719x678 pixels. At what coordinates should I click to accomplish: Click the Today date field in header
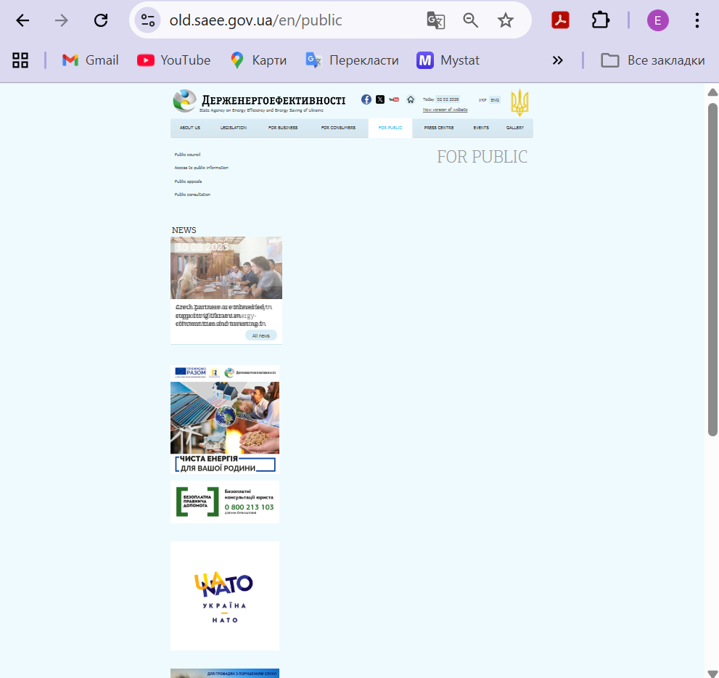(x=447, y=99)
